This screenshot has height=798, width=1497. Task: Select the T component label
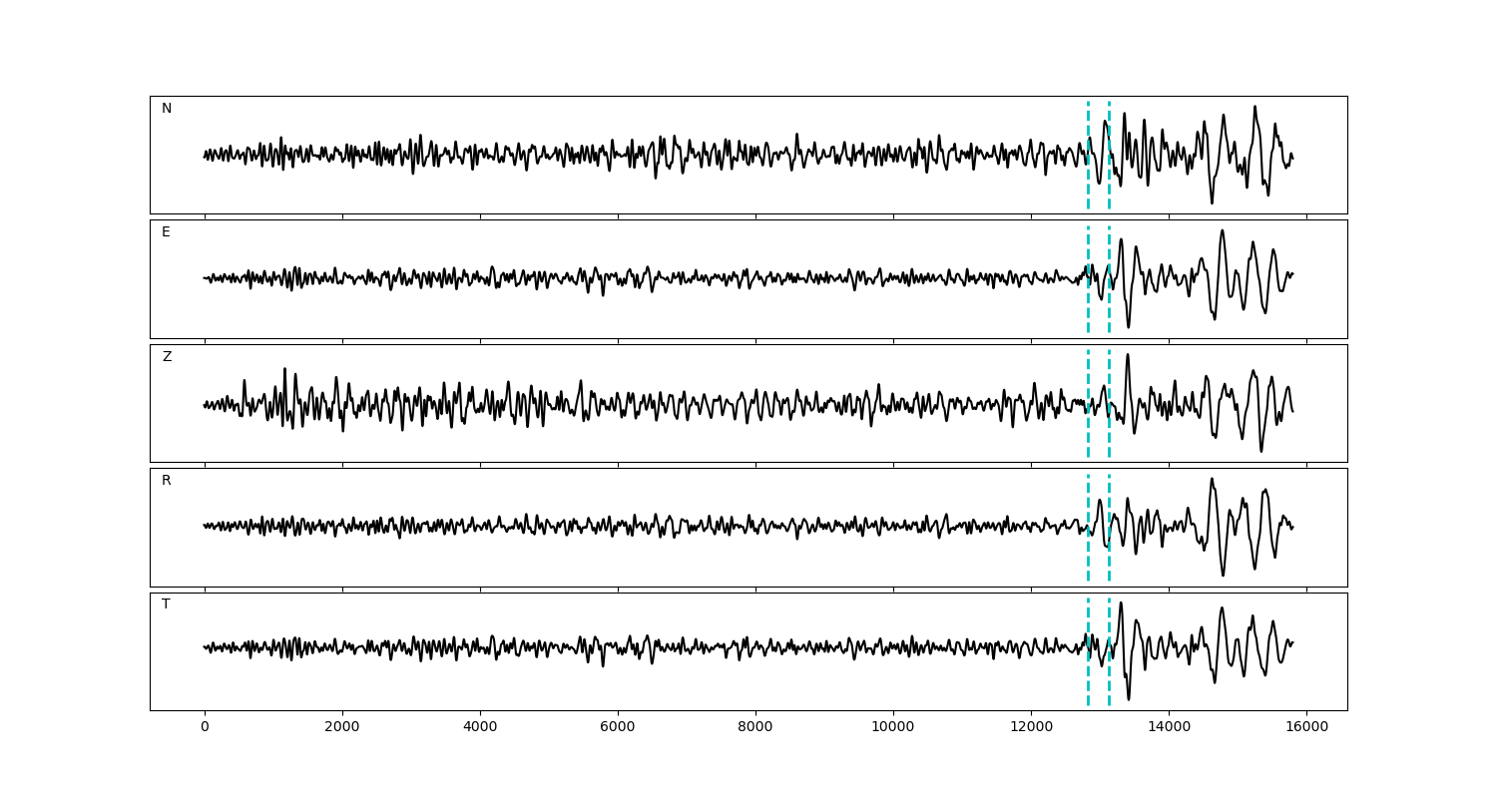pos(166,604)
